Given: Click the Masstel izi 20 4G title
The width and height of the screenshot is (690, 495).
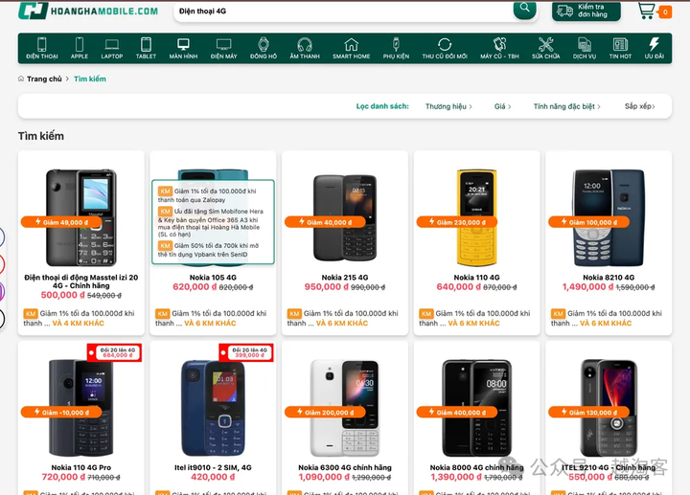Looking at the screenshot, I should pyautogui.click(x=80, y=281).
